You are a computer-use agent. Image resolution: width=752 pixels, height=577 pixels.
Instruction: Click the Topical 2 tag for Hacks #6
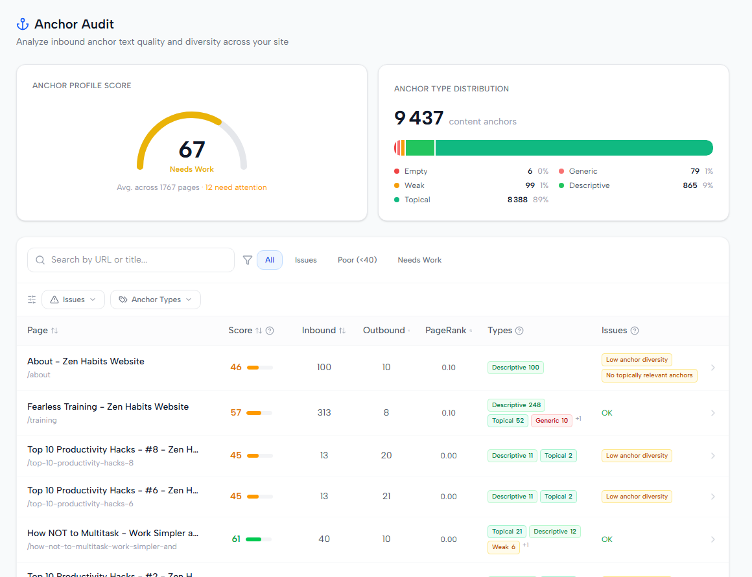tap(558, 497)
